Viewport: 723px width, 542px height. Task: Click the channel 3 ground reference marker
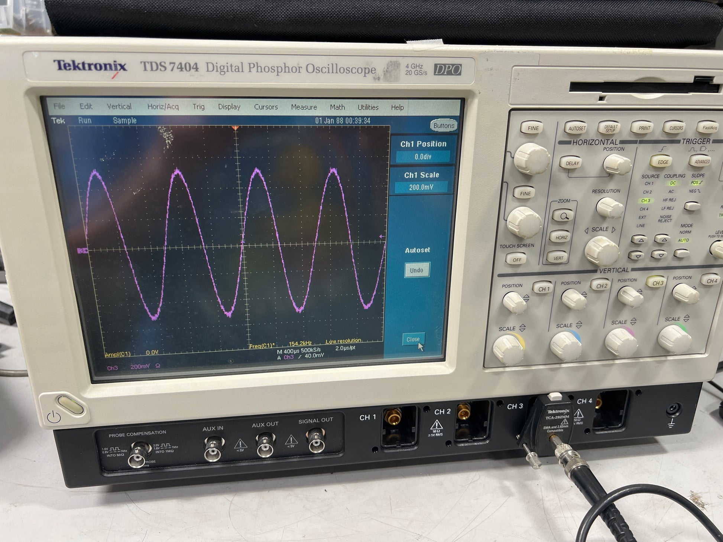[x=82, y=251]
